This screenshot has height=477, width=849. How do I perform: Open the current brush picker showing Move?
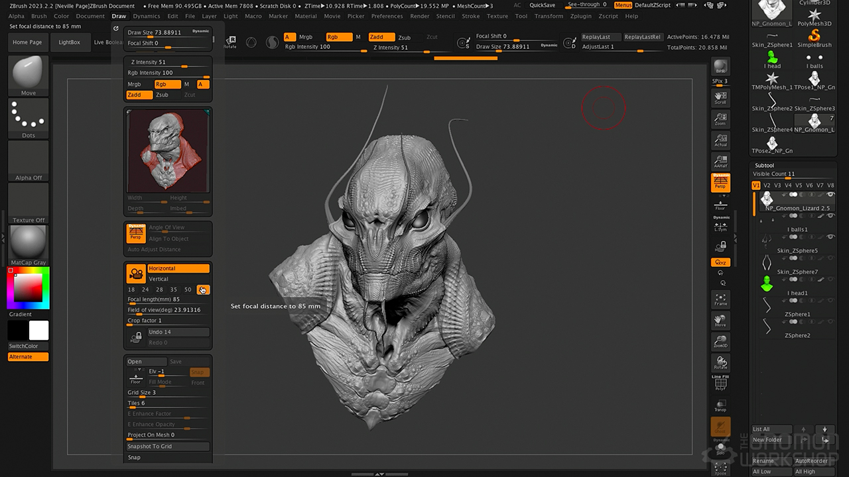(28, 74)
